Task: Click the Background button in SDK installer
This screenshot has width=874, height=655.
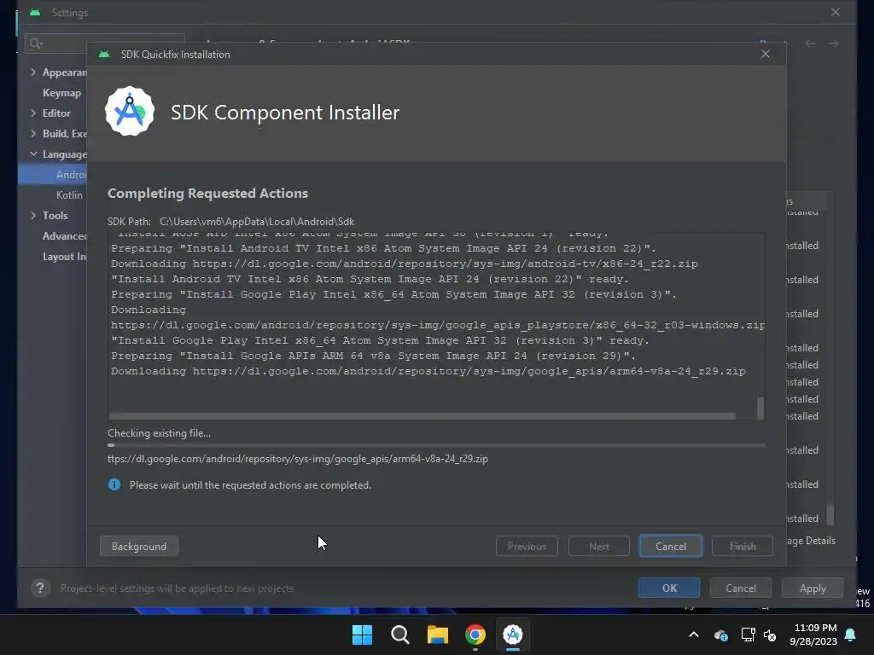Action: (139, 547)
